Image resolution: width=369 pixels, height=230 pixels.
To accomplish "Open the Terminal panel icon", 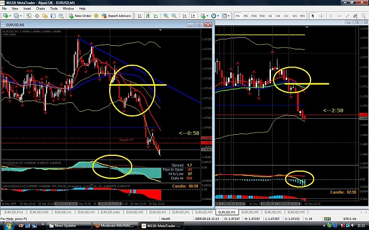I will click(53, 16).
